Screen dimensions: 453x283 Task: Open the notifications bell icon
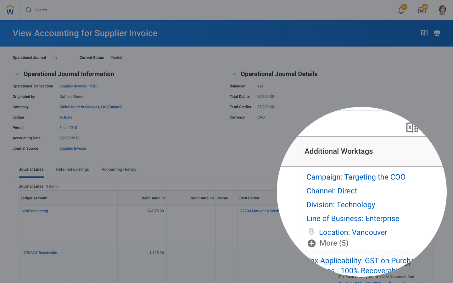tap(401, 10)
